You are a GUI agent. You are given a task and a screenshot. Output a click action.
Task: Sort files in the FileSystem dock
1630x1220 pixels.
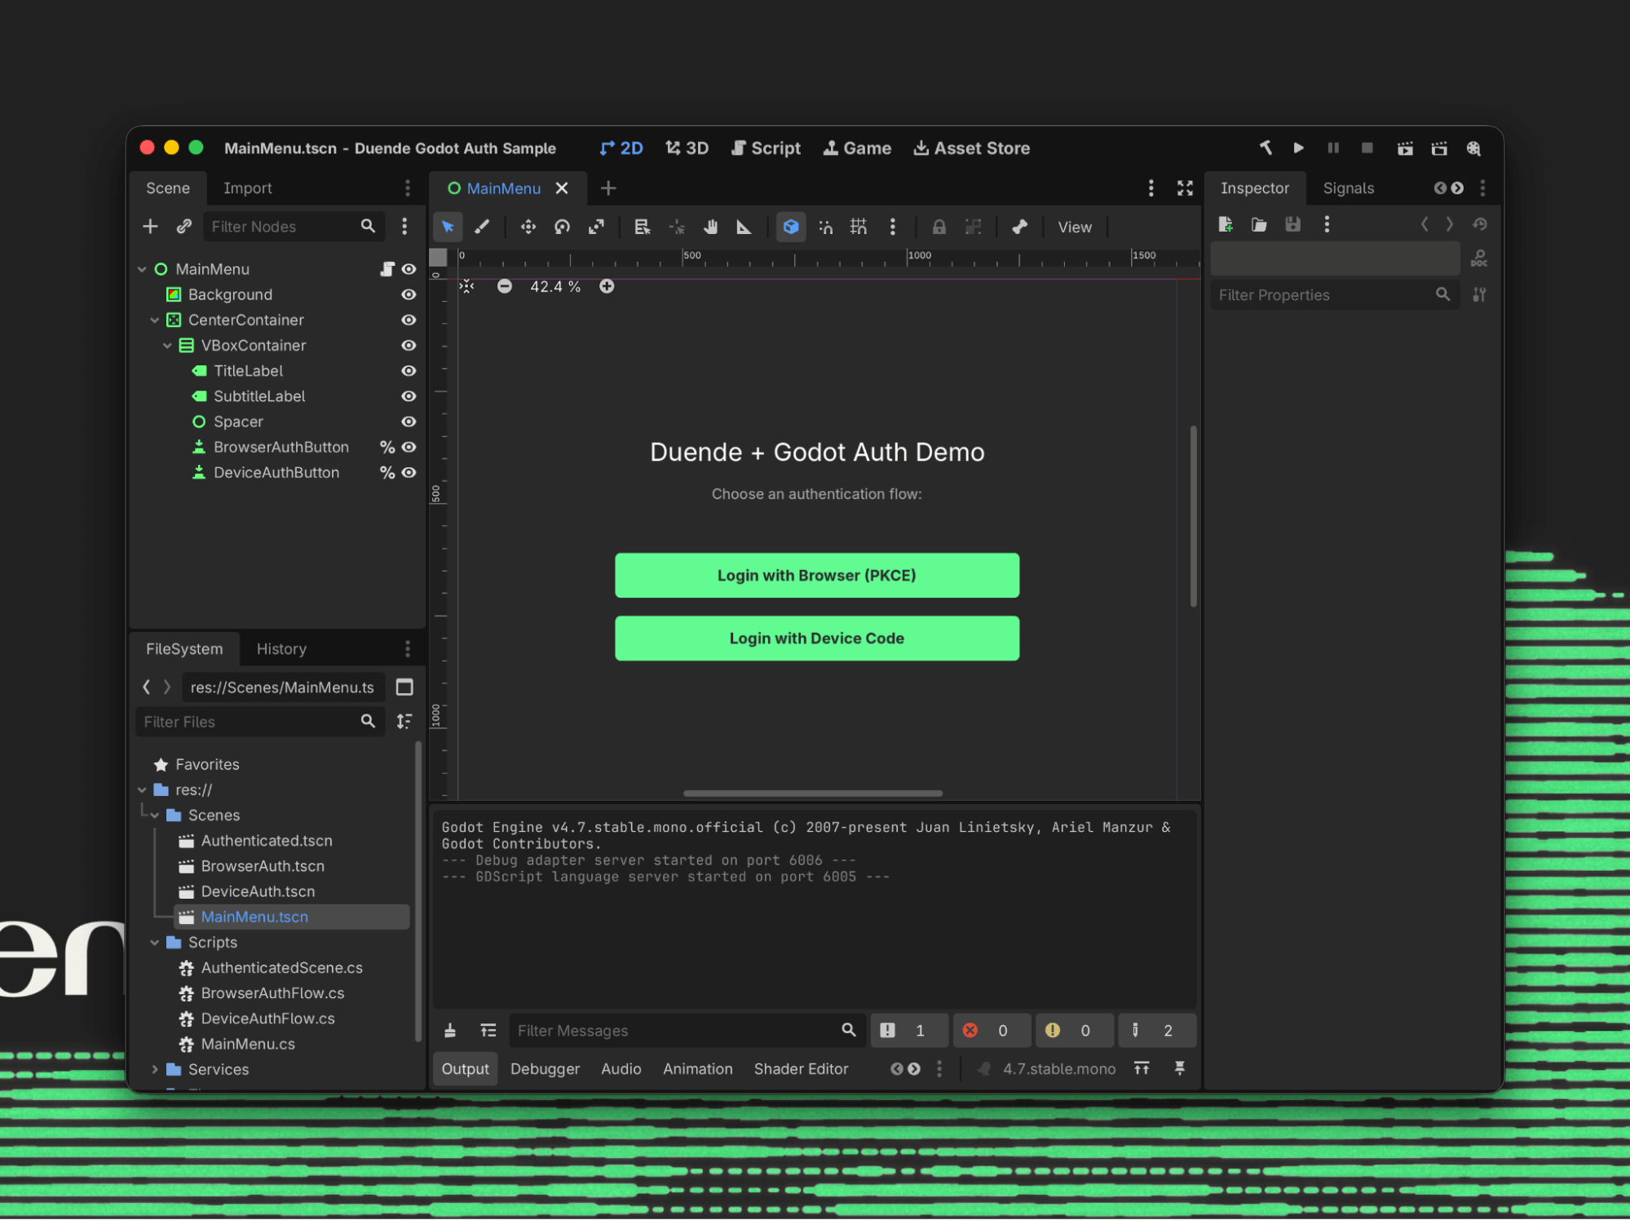click(x=404, y=722)
